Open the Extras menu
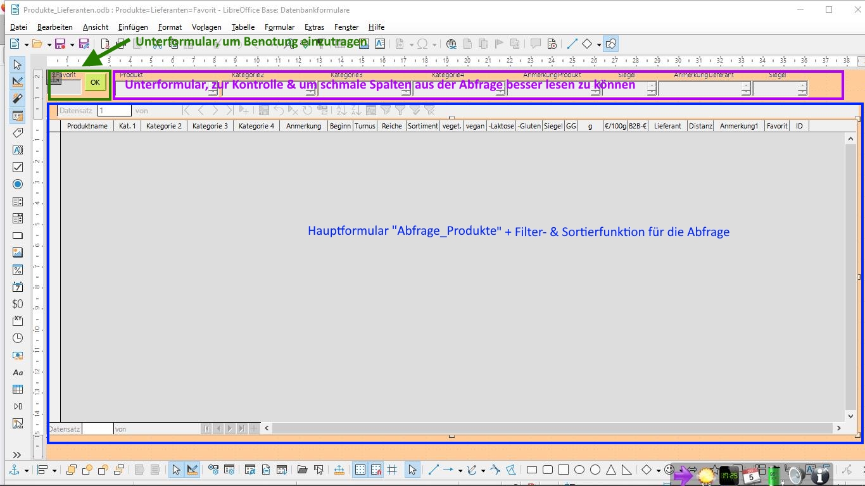This screenshot has width=865, height=486. [313, 27]
